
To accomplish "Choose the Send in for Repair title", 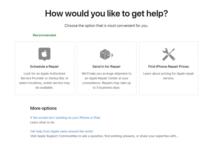I will [x=107, y=67].
